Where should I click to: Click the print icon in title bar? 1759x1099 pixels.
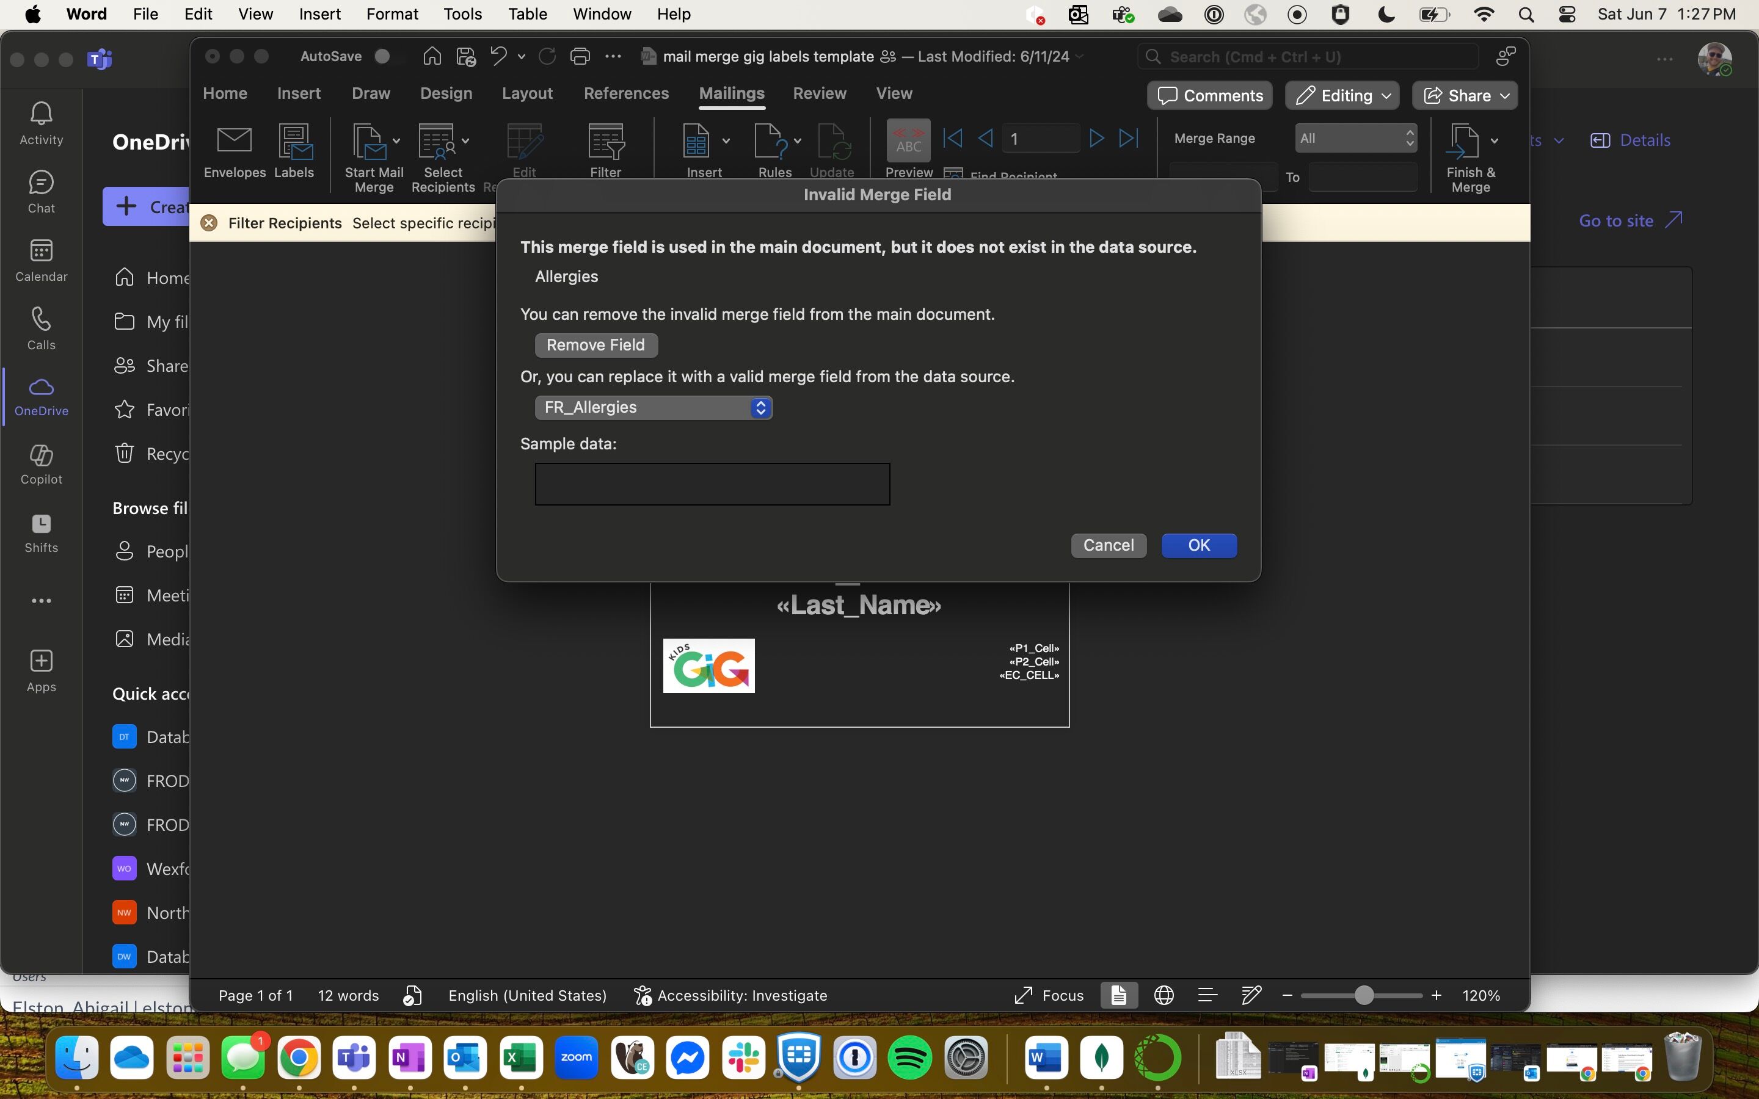click(x=580, y=56)
